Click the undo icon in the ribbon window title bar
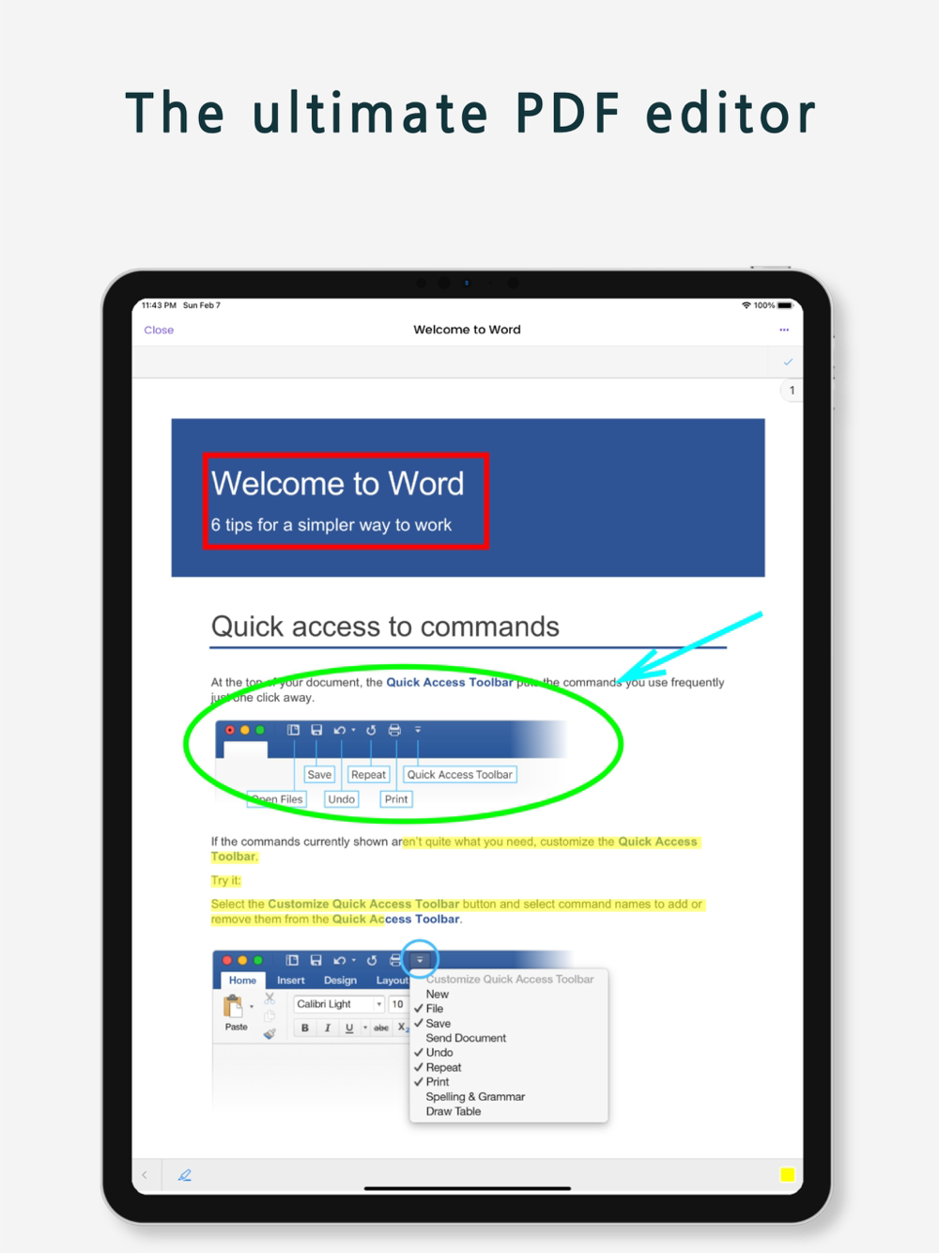Image resolution: width=939 pixels, height=1253 pixels. [339, 960]
